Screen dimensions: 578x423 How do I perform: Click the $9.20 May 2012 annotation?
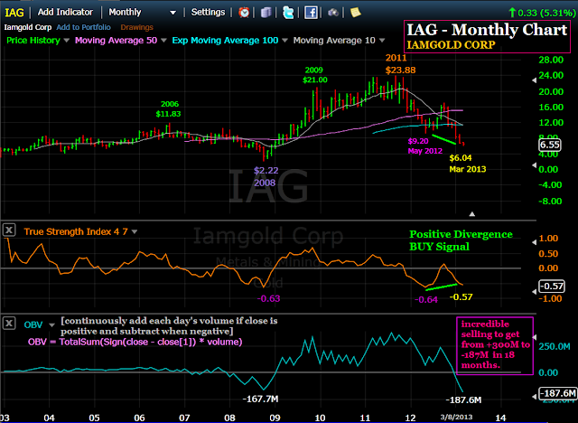(x=425, y=146)
